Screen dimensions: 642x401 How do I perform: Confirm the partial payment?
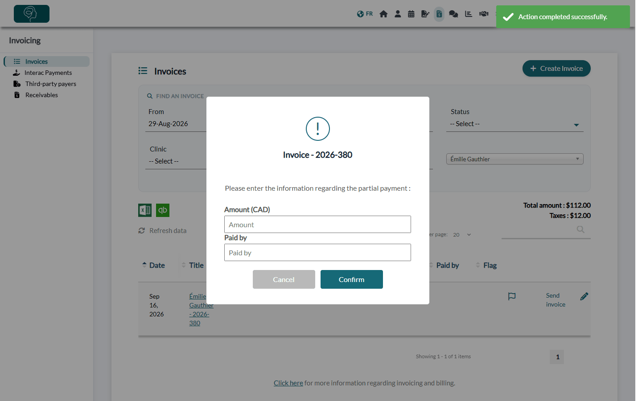tap(352, 279)
